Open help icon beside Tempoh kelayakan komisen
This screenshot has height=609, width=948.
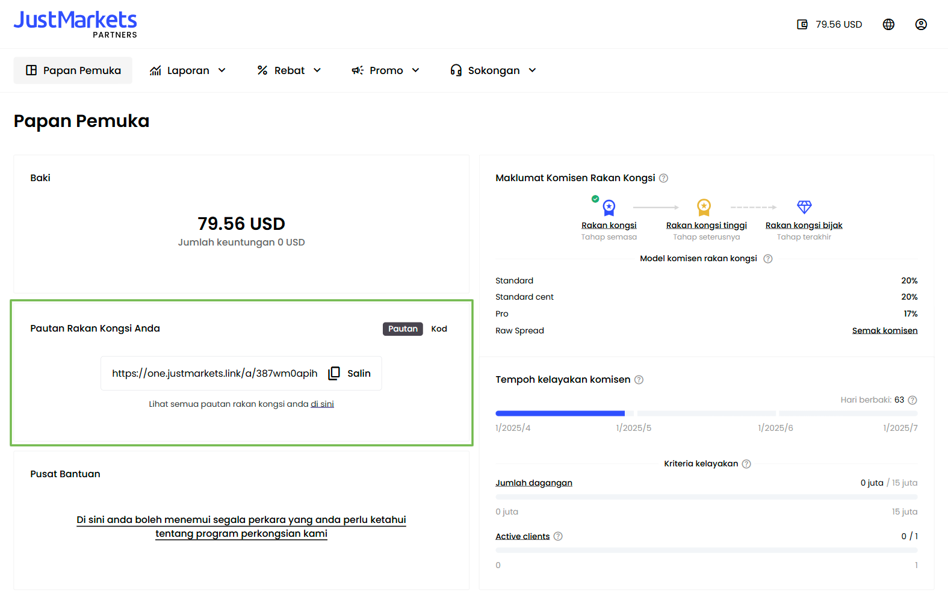click(639, 380)
